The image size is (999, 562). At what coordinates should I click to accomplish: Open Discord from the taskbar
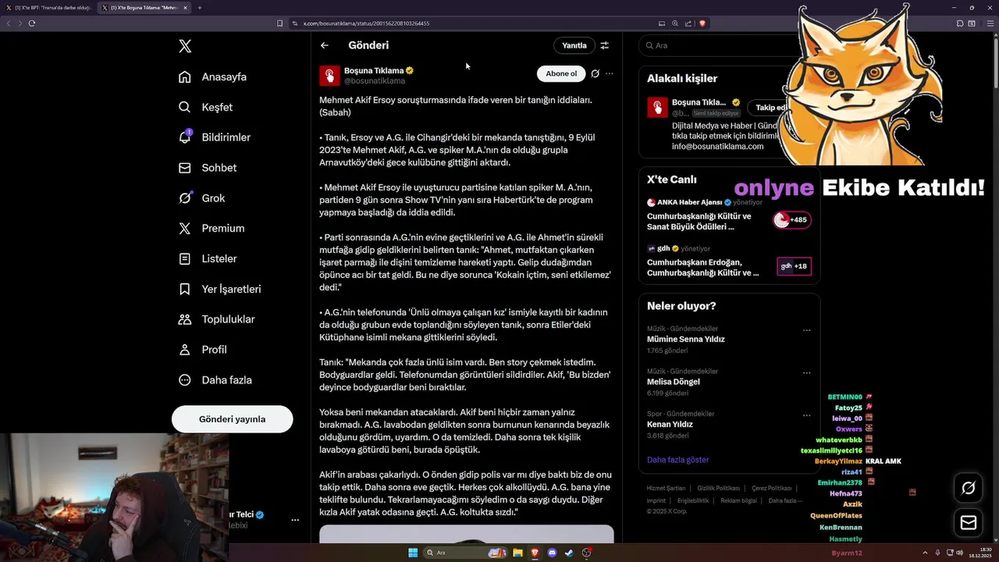click(x=553, y=553)
